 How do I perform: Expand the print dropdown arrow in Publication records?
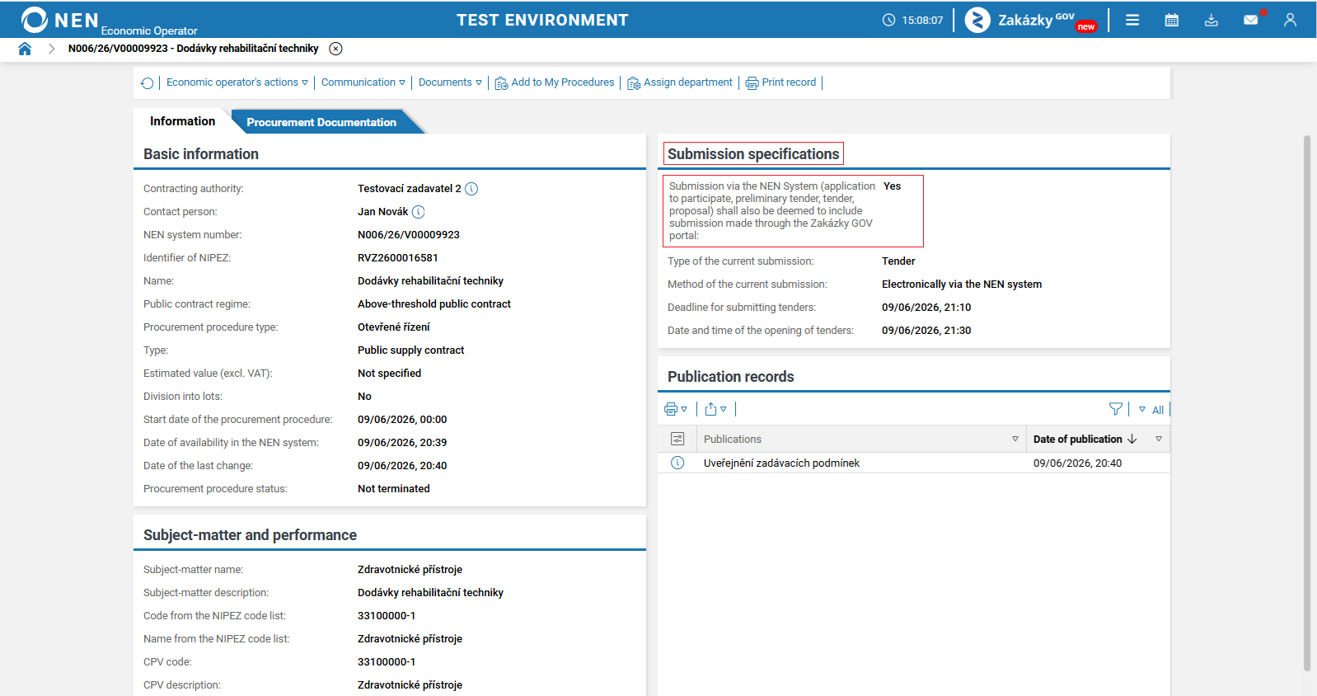click(684, 409)
